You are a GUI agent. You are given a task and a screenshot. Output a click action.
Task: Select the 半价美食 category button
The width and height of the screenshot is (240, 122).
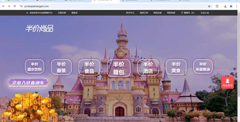(x=176, y=67)
